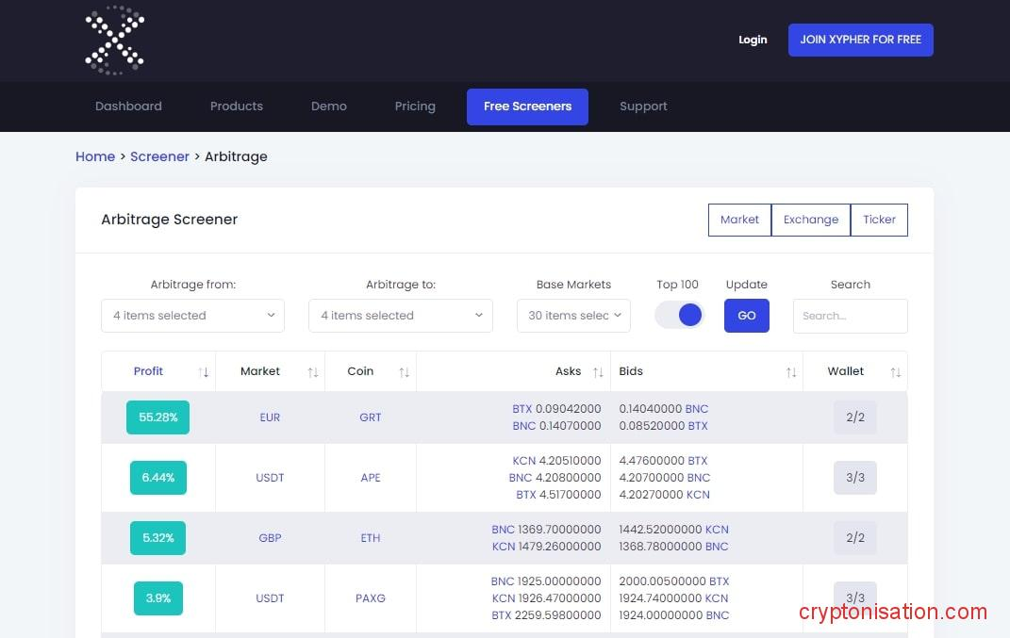Sort the Wallet column using the sort arrows

(893, 371)
